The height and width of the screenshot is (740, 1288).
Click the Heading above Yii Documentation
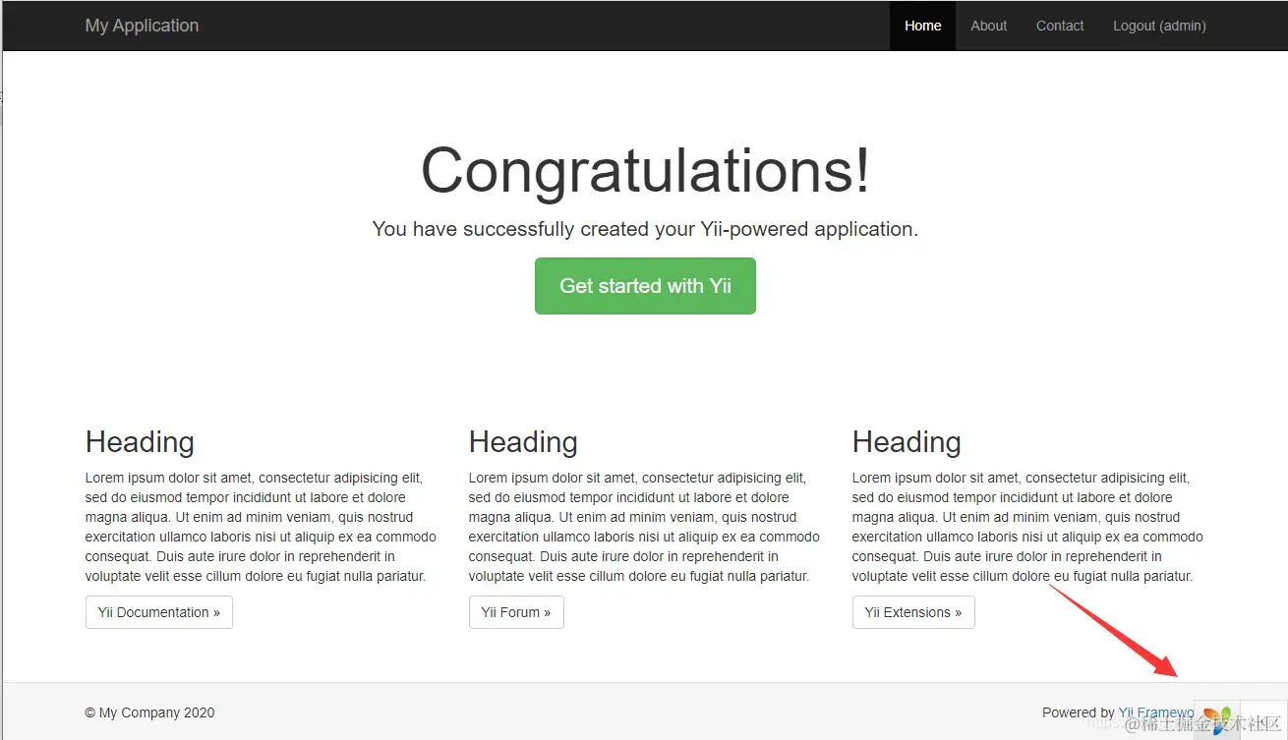[140, 442]
